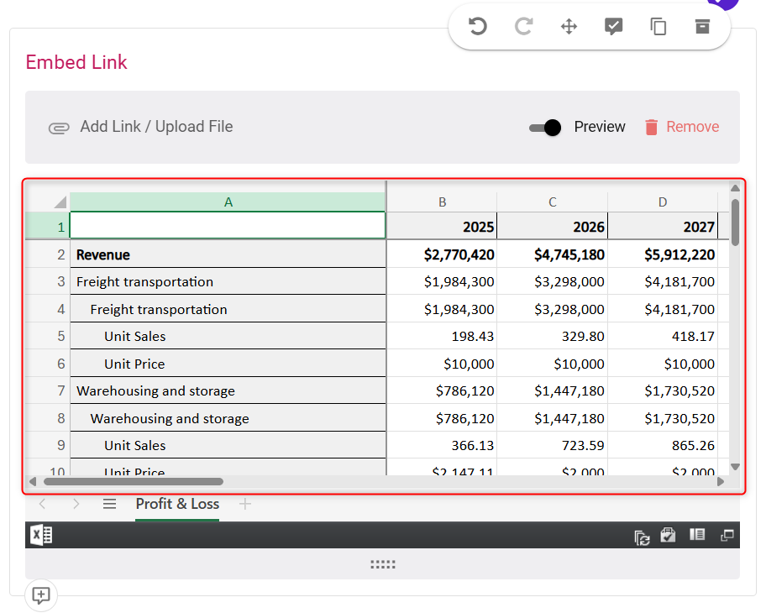Click the Excel logo in the dark bar
This screenshot has height=613, width=766.
[40, 535]
